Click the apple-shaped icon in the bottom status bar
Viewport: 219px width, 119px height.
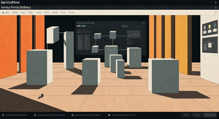point(109,115)
